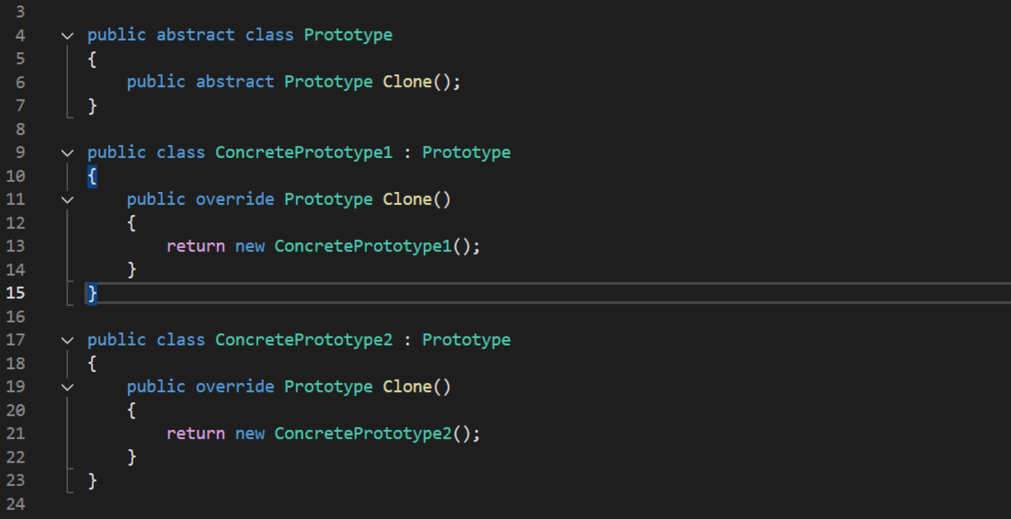Image resolution: width=1011 pixels, height=519 pixels.
Task: Click the ConcretePrototype2 class name on line 17
Action: (303, 340)
